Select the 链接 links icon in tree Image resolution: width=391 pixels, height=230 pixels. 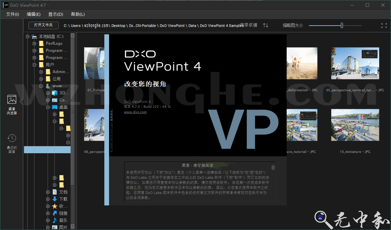pyautogui.click(x=55, y=213)
